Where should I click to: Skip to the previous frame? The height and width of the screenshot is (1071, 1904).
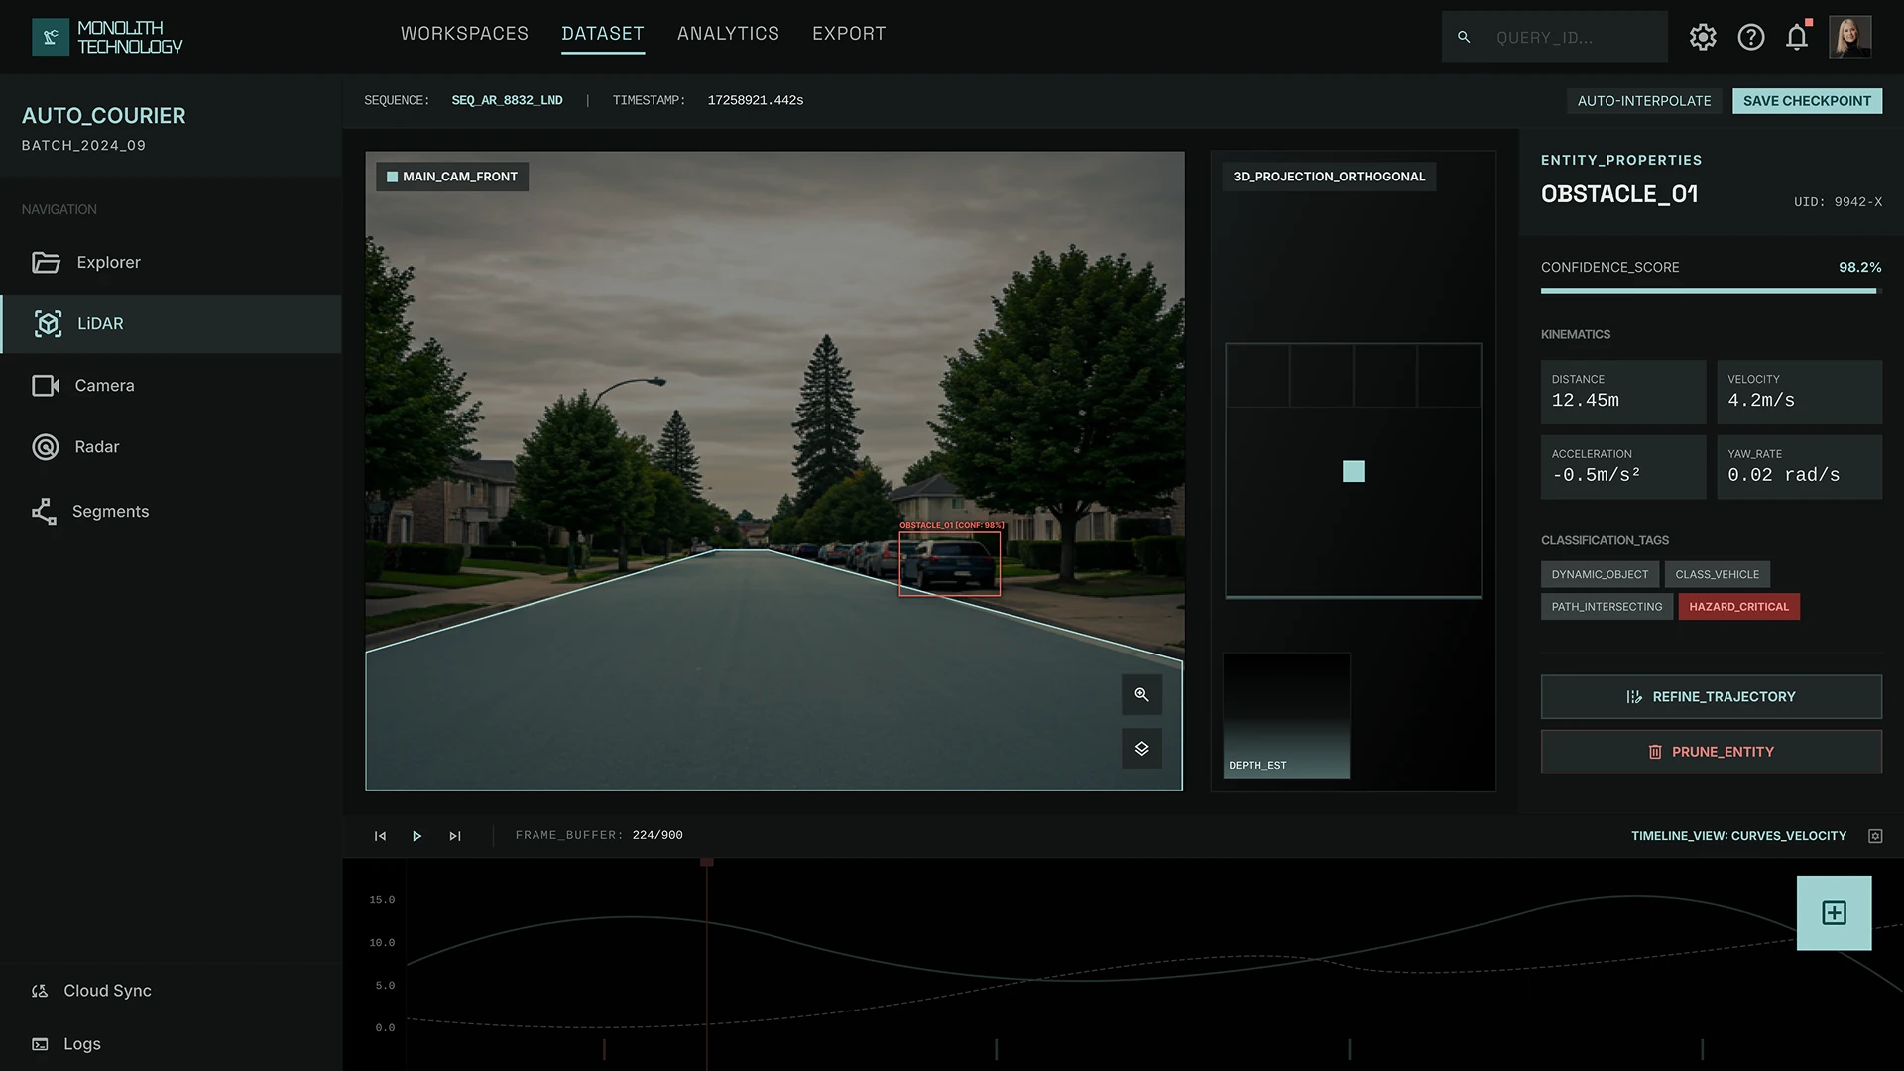click(380, 836)
